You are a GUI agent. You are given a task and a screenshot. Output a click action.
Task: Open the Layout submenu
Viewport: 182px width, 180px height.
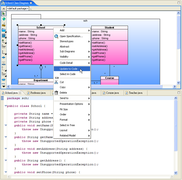(x=72, y=130)
